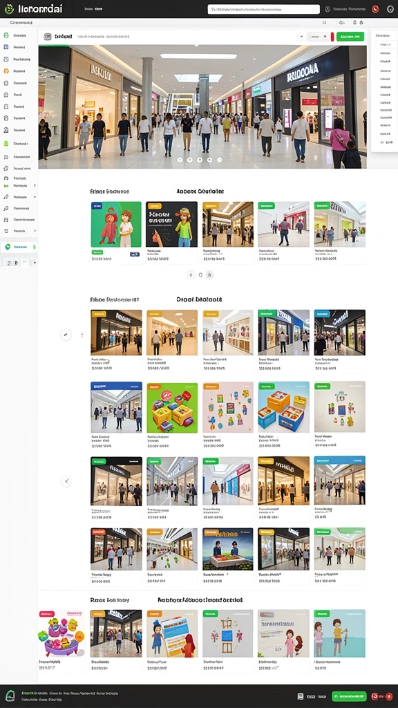Click the green button in the footer bar
Image resolution: width=398 pixels, height=708 pixels.
[x=349, y=696]
